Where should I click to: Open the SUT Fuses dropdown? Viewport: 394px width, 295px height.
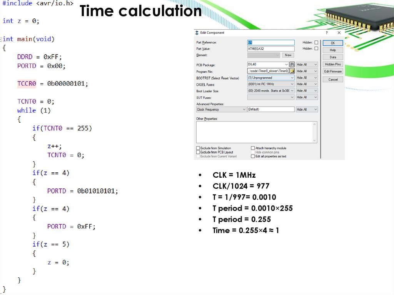(x=271, y=97)
